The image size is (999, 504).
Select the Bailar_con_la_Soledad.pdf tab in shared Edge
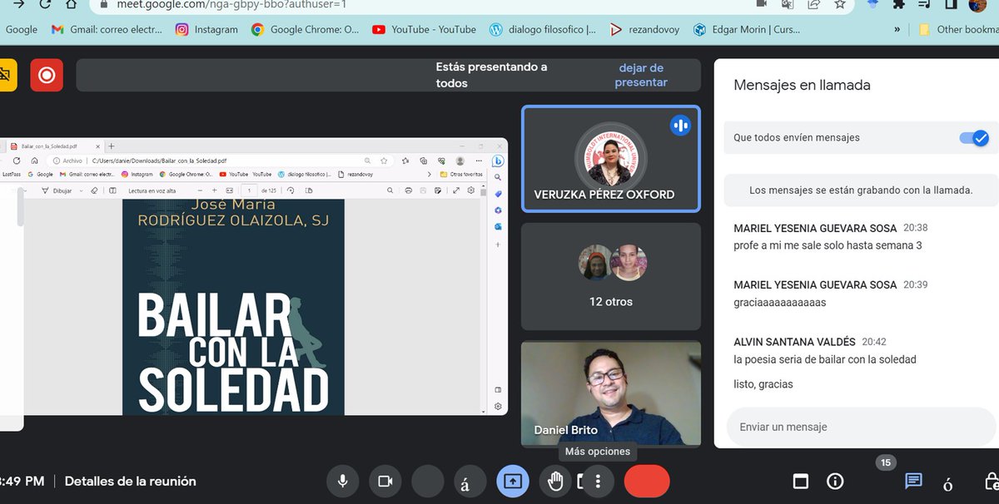tap(53, 146)
